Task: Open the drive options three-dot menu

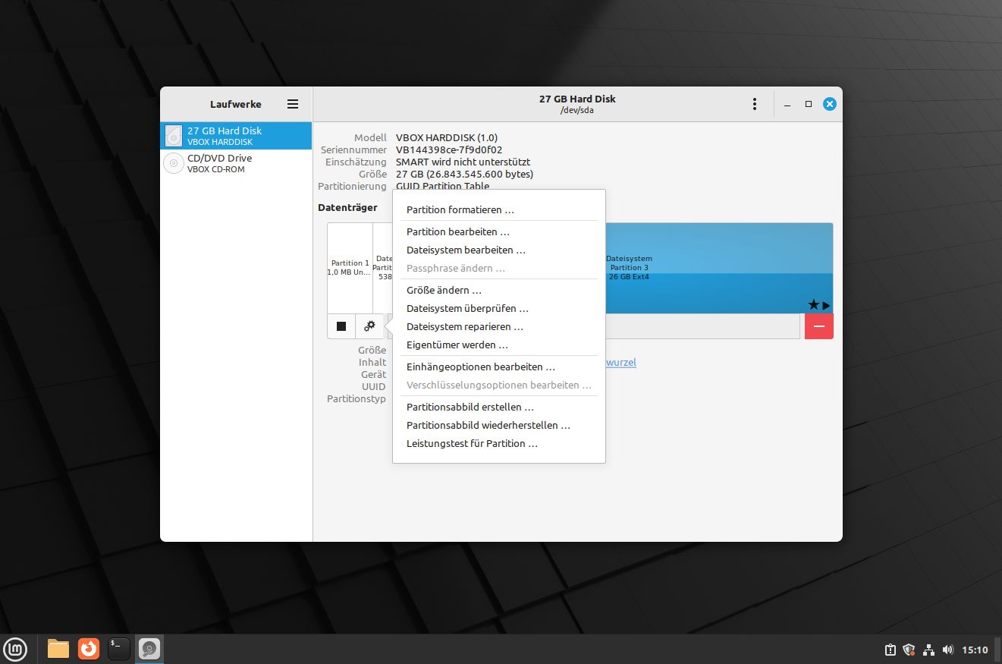Action: 754,104
